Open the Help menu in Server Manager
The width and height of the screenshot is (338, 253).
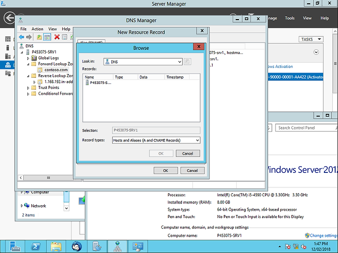coord(324,18)
